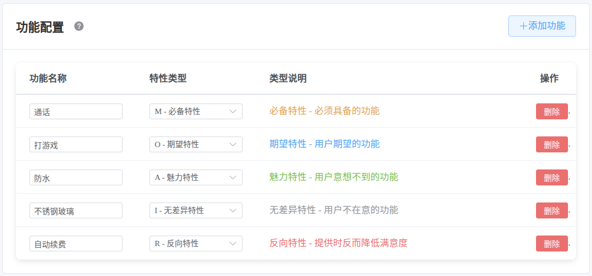Image resolution: width=592 pixels, height=276 pixels.
Task: Focus the 打游戏 name input field
Action: (76, 144)
